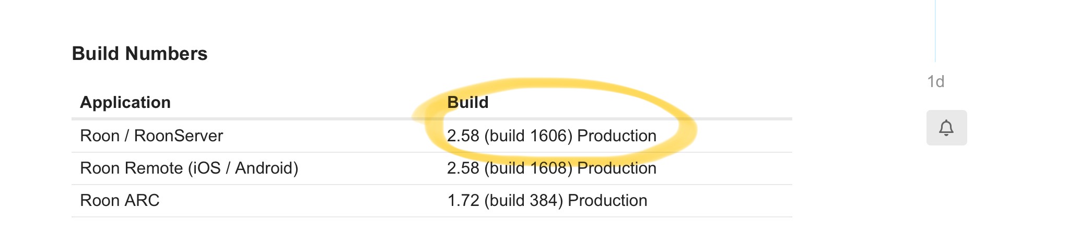Screen dimensions: 1068x244
Task: Select the "Roon / RoonServer" table cell
Action: (151, 136)
